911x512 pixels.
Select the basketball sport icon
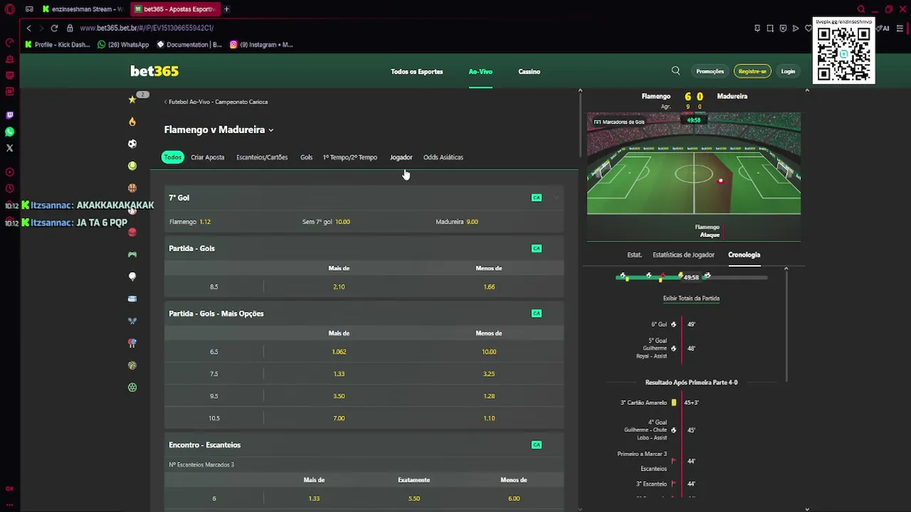132,188
